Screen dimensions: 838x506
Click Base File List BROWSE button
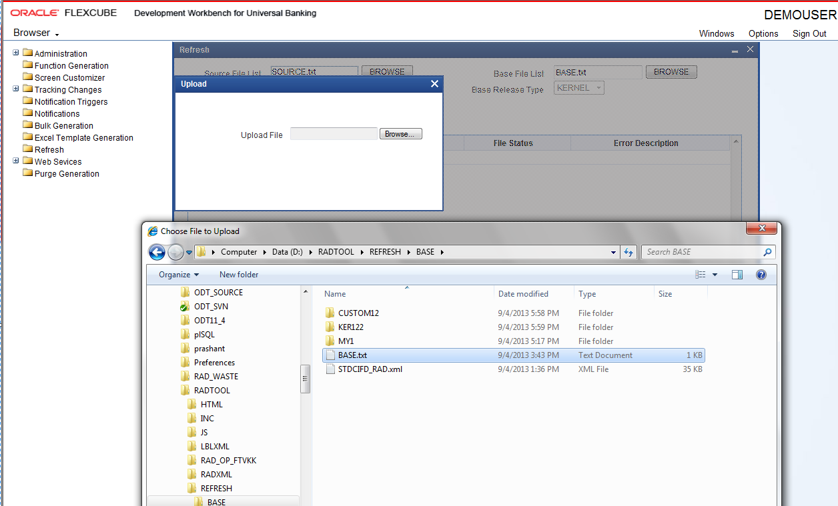coord(671,72)
